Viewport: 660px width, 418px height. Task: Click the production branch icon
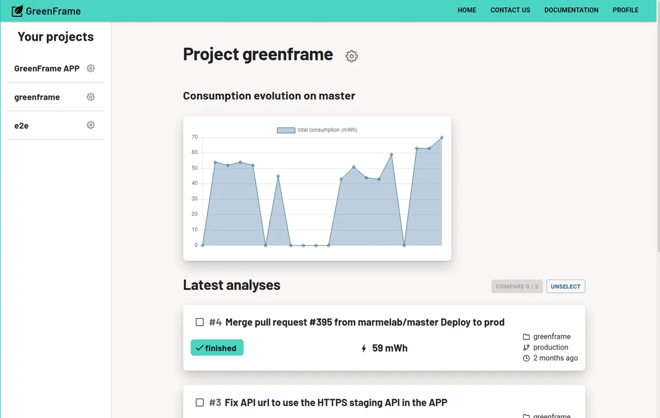click(x=526, y=347)
